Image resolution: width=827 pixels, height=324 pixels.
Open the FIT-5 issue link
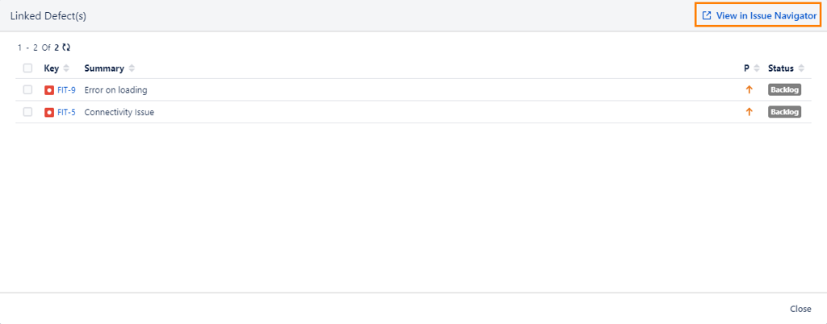pyautogui.click(x=66, y=112)
